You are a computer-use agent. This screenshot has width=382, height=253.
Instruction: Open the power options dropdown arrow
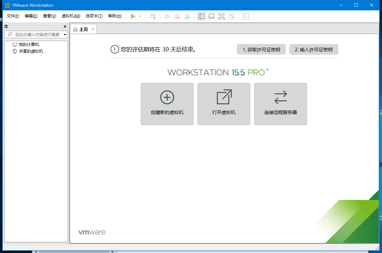(x=140, y=16)
